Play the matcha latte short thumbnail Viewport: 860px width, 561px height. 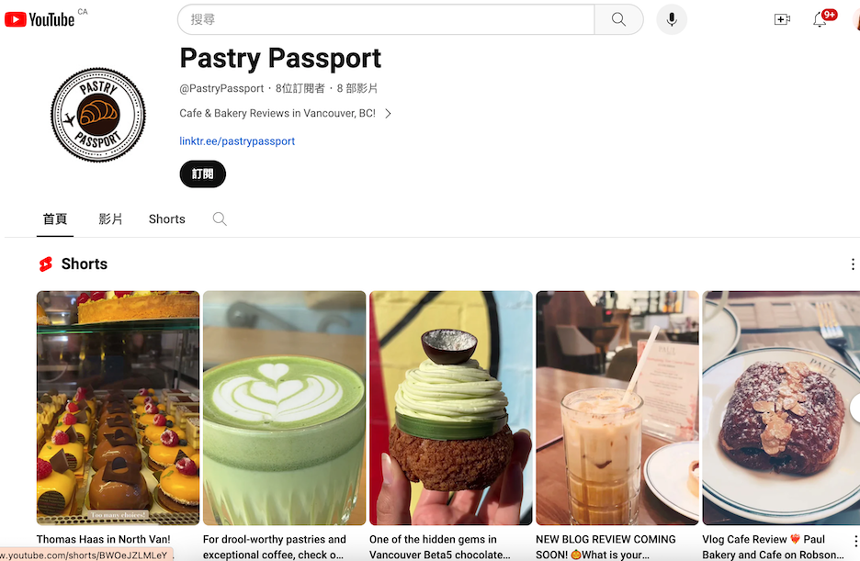click(x=284, y=408)
